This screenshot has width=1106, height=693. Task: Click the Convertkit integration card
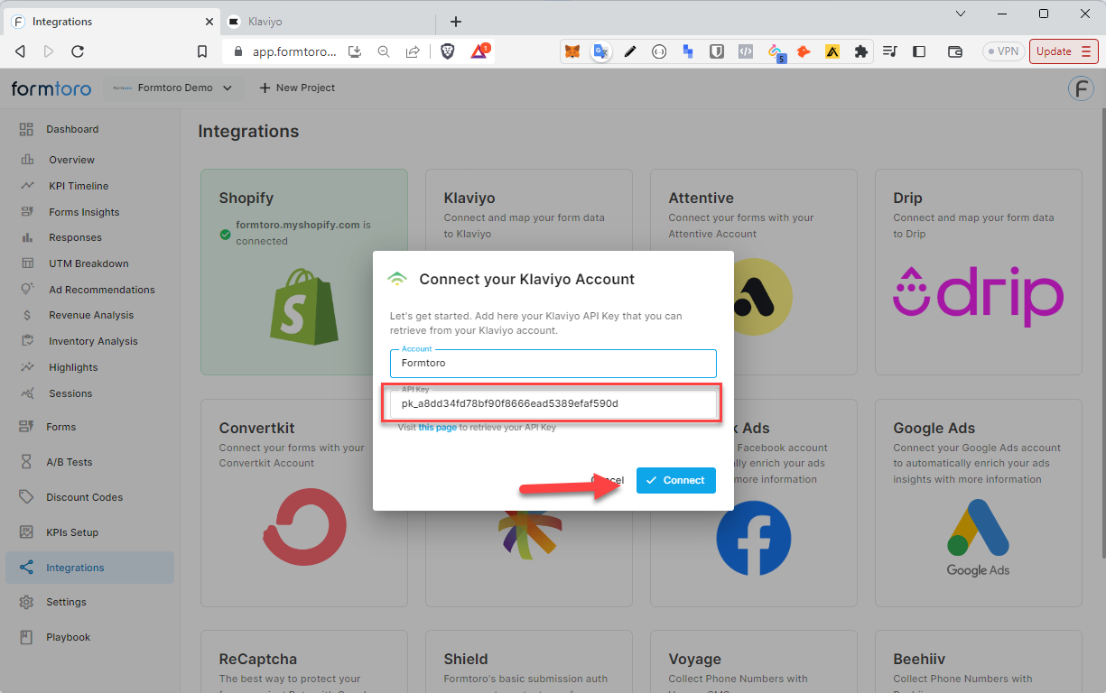pyautogui.click(x=304, y=503)
